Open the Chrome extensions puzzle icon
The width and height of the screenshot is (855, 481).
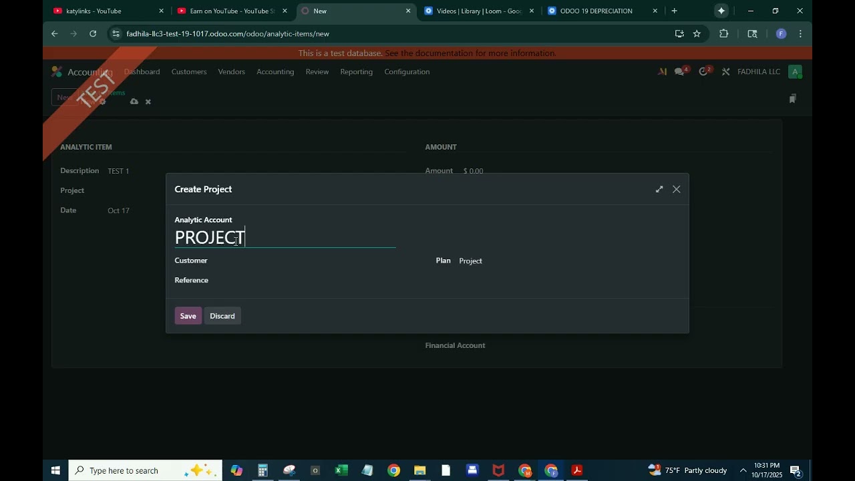(723, 33)
